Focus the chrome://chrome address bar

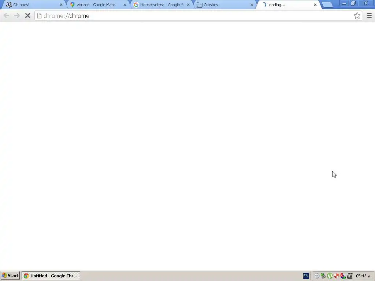tap(198, 16)
